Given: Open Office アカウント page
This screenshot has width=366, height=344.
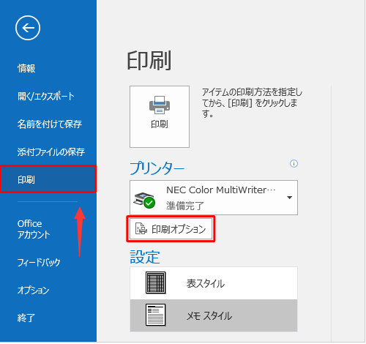Looking at the screenshot, I should point(34,229).
